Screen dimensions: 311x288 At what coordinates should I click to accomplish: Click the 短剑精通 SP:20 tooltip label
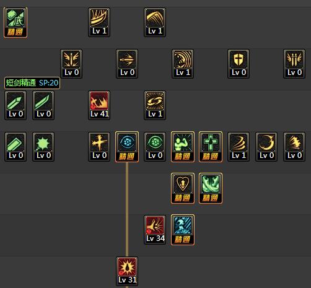pyautogui.click(x=32, y=83)
